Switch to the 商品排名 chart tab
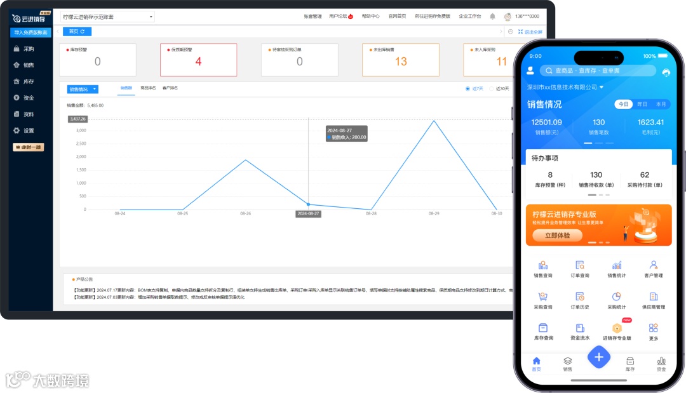 point(148,88)
